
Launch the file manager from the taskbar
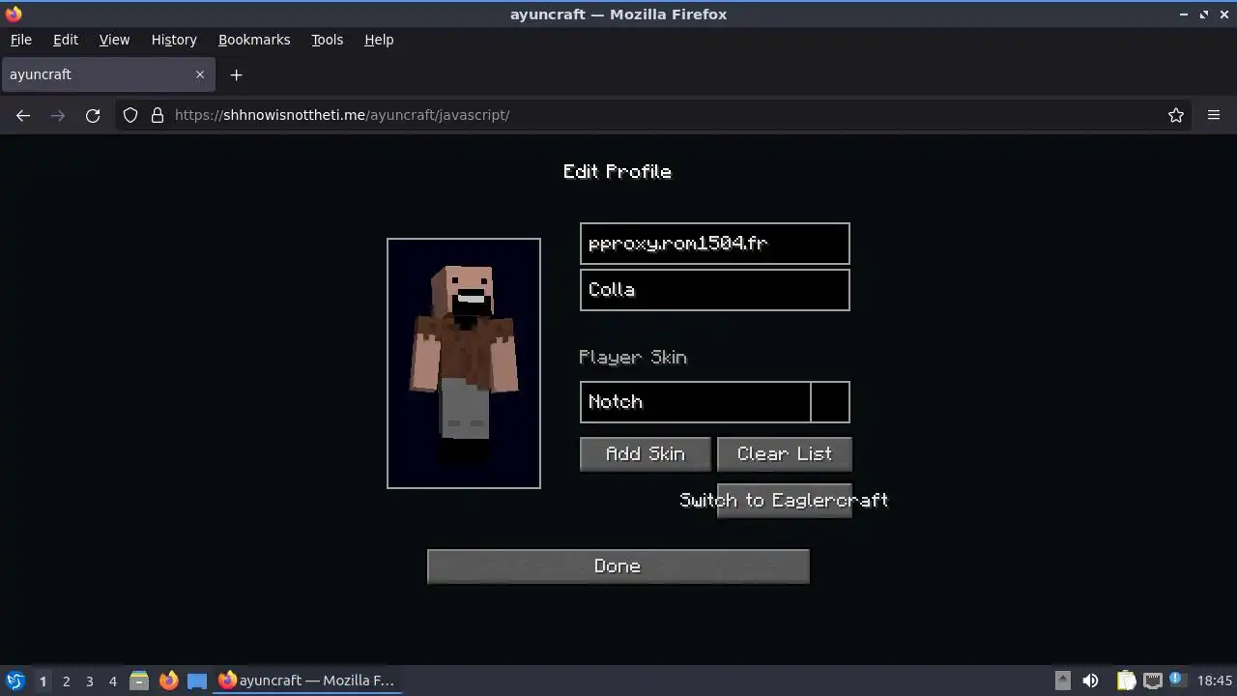tap(138, 681)
